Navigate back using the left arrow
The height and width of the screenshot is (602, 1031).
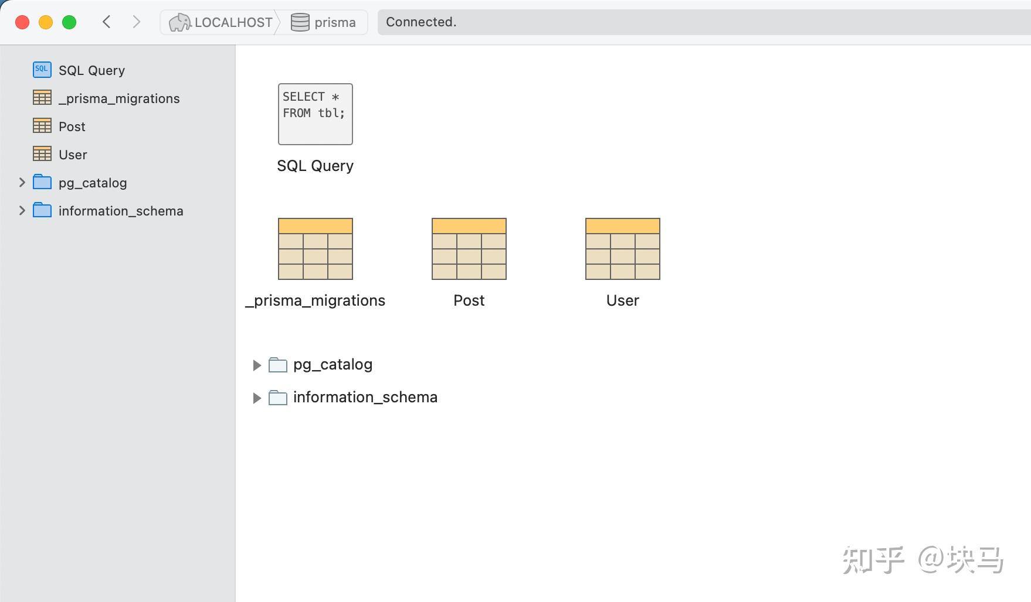pyautogui.click(x=106, y=21)
